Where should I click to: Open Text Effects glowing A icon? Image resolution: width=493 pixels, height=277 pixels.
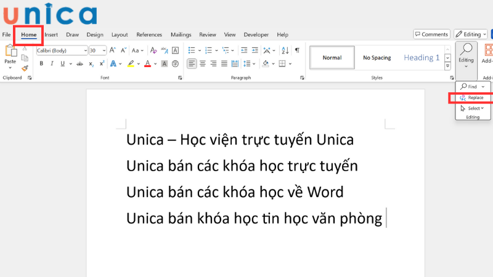tap(113, 64)
